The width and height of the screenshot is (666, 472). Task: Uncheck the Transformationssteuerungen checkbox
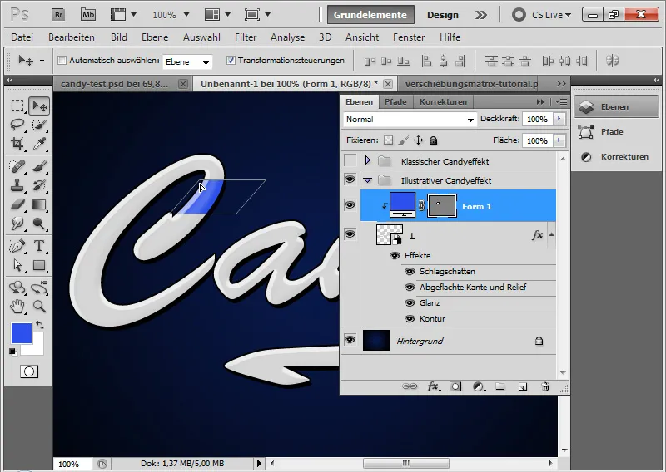pyautogui.click(x=231, y=61)
